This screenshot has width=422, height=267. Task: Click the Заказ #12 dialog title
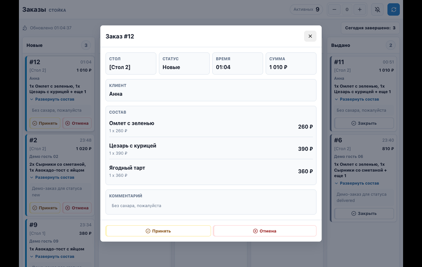pos(120,36)
